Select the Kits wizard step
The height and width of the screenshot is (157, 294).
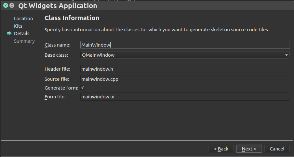pyautogui.click(x=18, y=26)
